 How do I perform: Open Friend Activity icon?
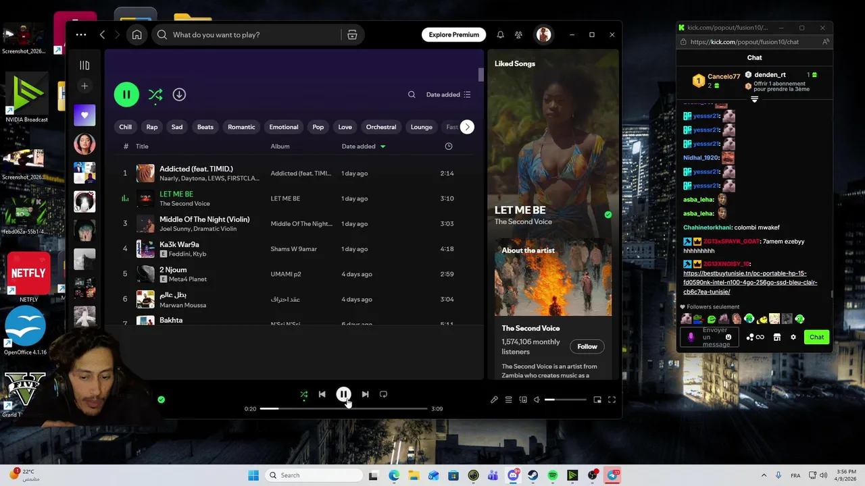(x=518, y=34)
